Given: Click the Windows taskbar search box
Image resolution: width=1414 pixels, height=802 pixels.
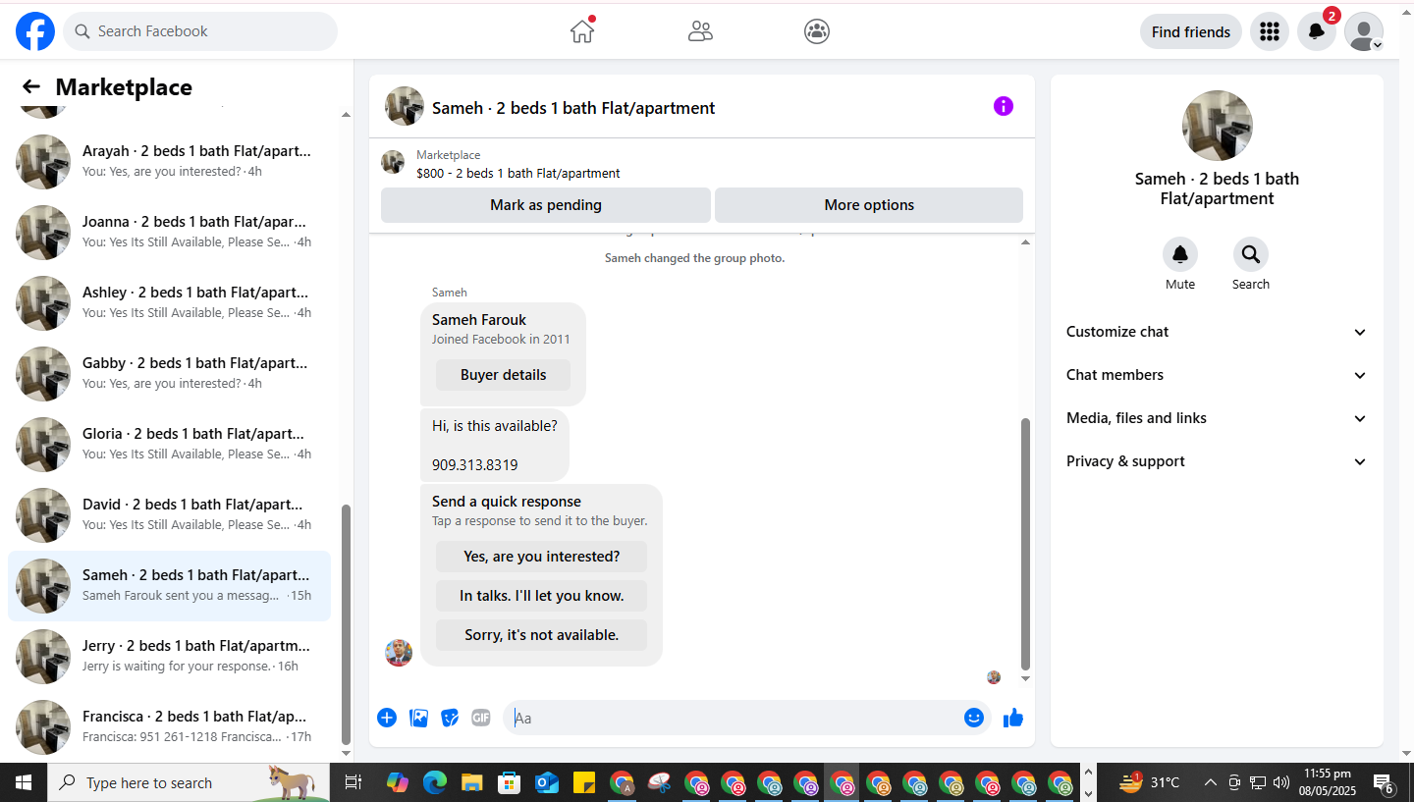Looking at the screenshot, I should click(x=188, y=782).
